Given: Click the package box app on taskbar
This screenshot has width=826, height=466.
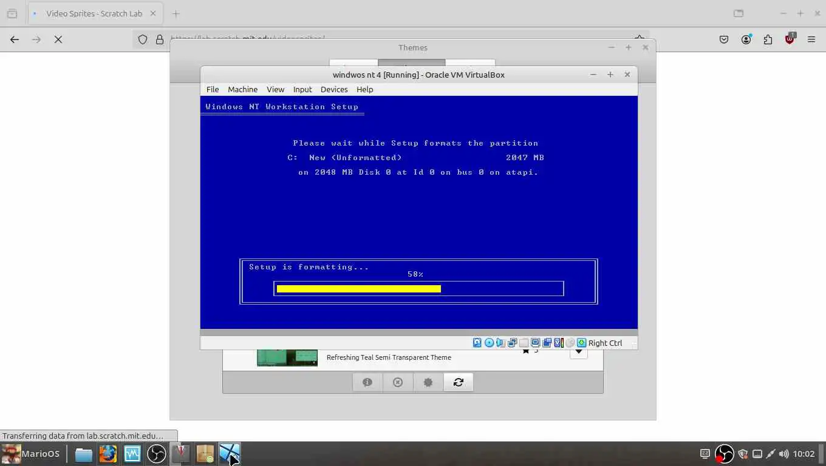Looking at the screenshot, I should pos(205,454).
